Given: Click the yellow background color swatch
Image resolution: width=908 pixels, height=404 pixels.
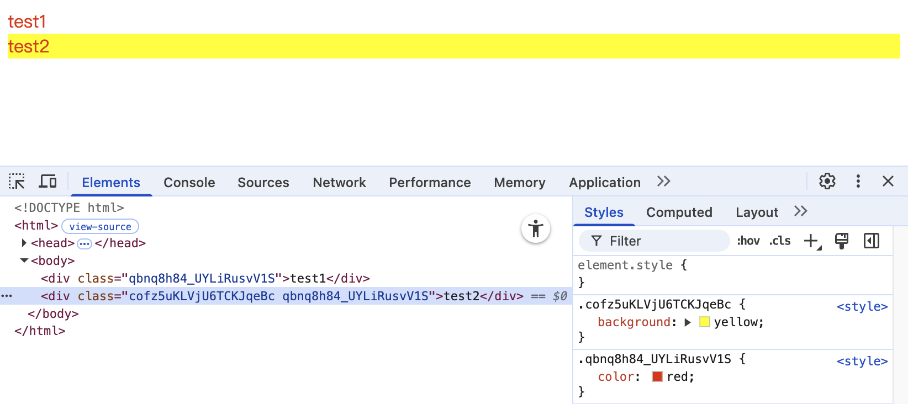Looking at the screenshot, I should 704,322.
